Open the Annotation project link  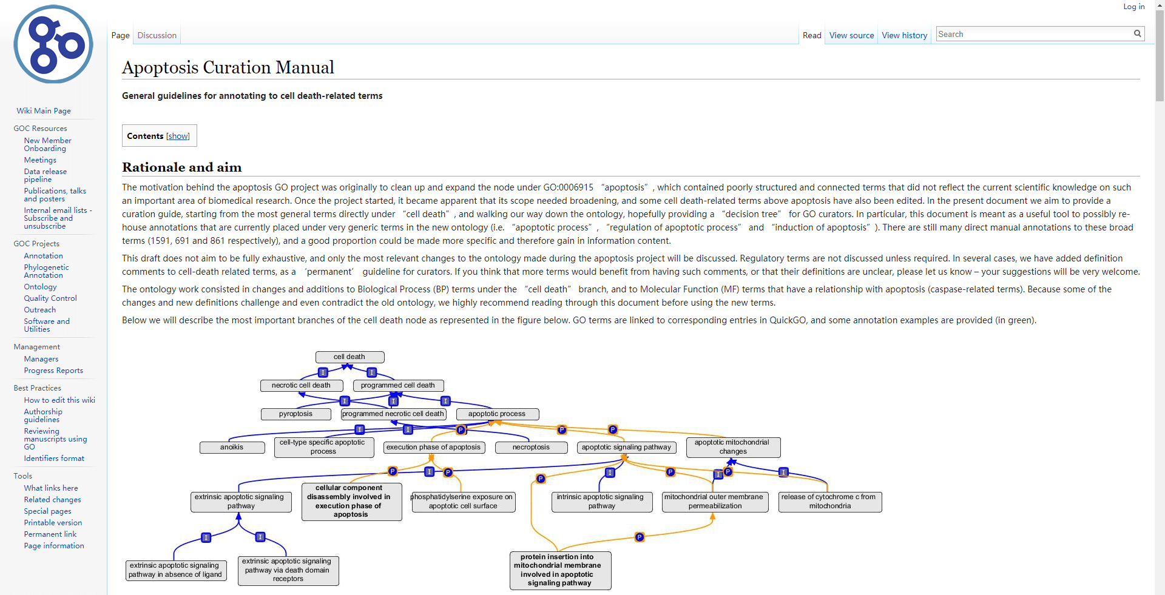[x=43, y=256]
